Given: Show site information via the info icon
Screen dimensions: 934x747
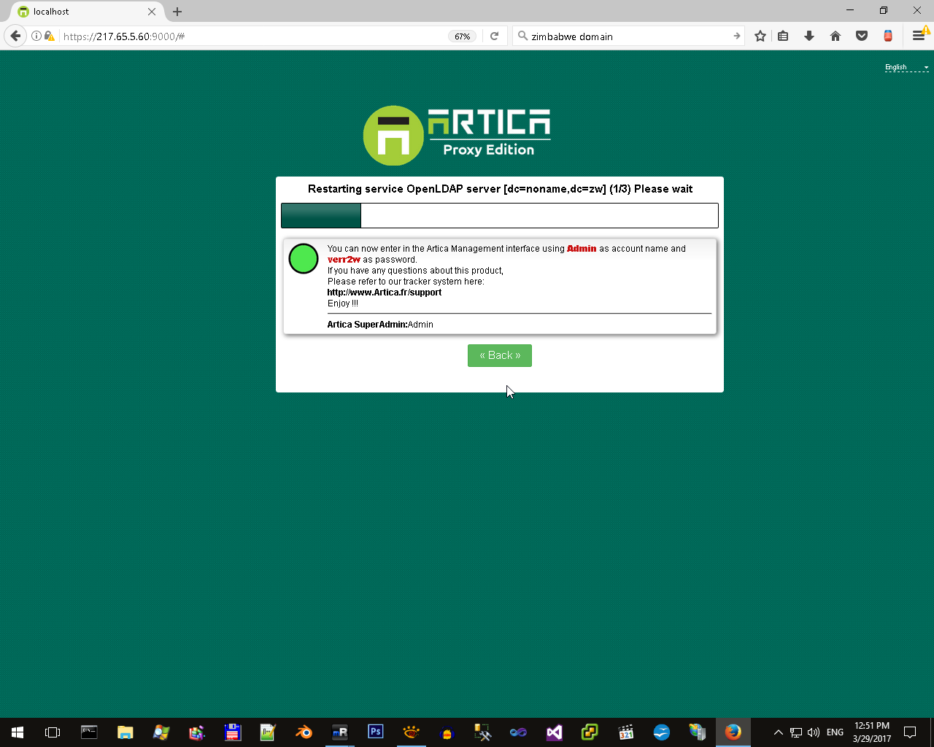Looking at the screenshot, I should [x=36, y=36].
